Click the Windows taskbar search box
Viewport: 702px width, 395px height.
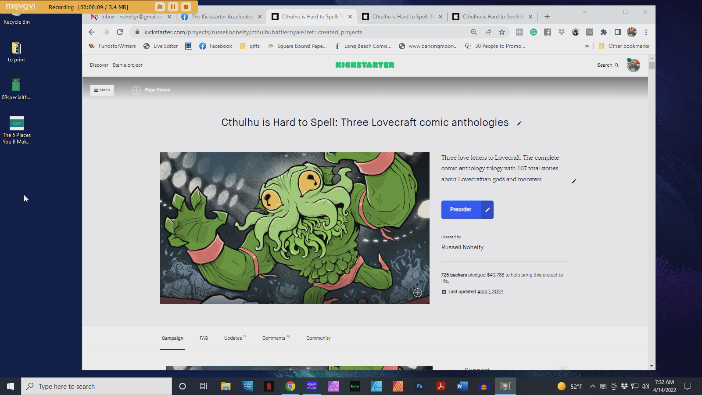97,386
